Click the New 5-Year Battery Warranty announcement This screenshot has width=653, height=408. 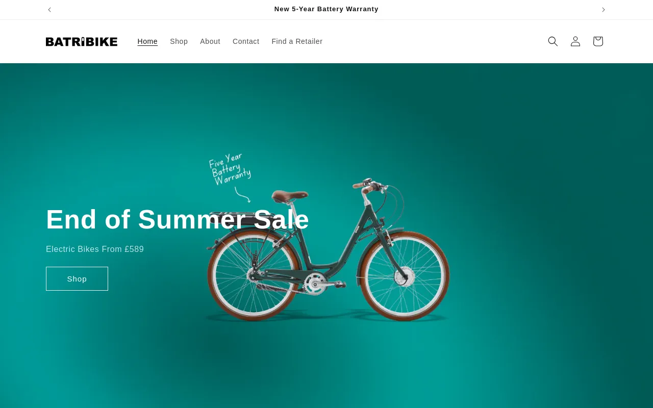coord(326,9)
